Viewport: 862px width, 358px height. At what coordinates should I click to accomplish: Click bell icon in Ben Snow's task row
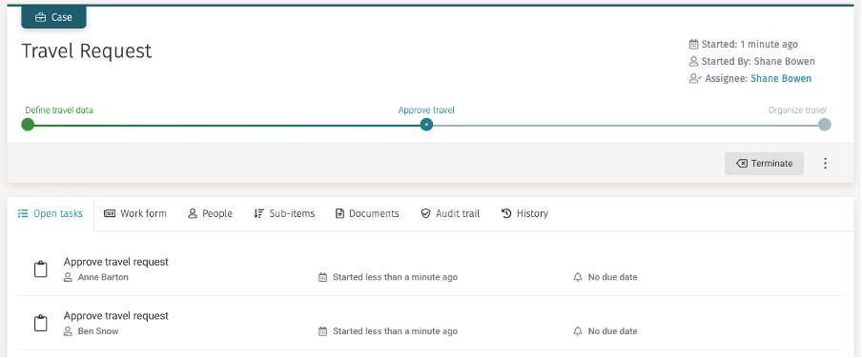577,331
